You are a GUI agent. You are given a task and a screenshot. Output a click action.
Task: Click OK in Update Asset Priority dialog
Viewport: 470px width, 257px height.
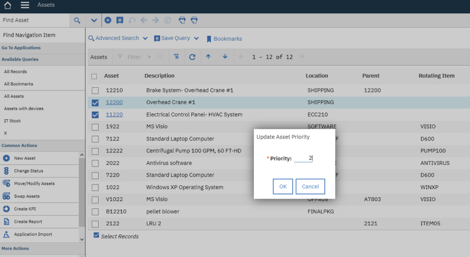(x=283, y=186)
